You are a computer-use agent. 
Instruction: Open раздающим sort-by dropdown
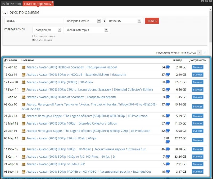tap(48, 30)
